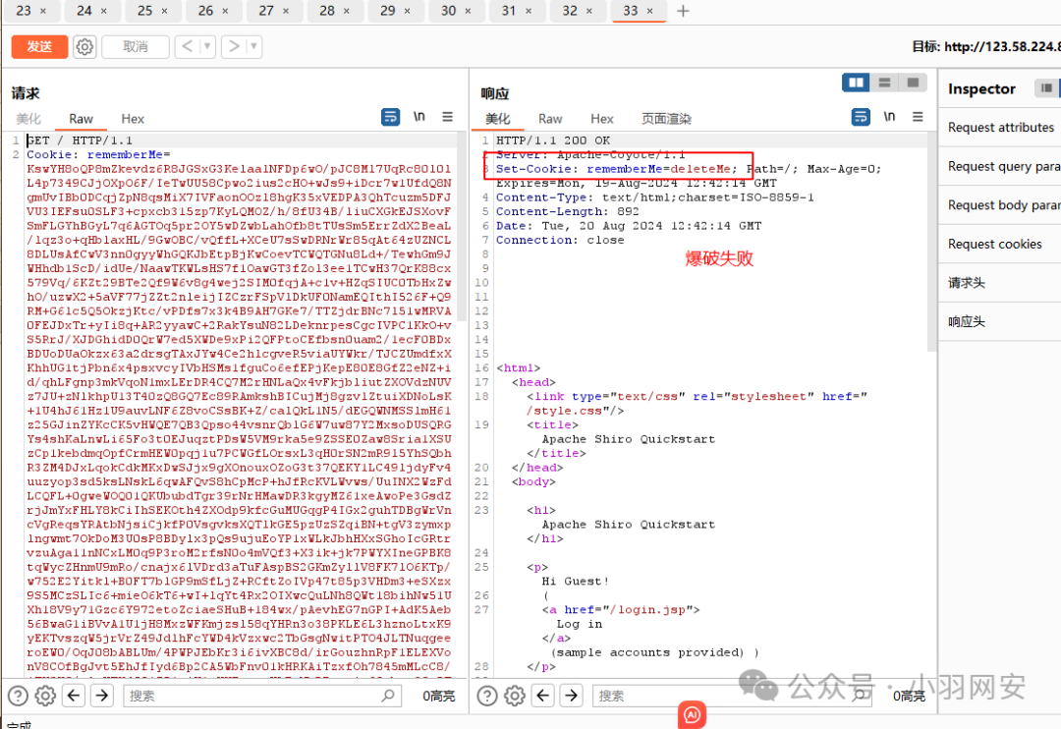Select the response Hex view tab
The height and width of the screenshot is (729, 1061).
(601, 119)
